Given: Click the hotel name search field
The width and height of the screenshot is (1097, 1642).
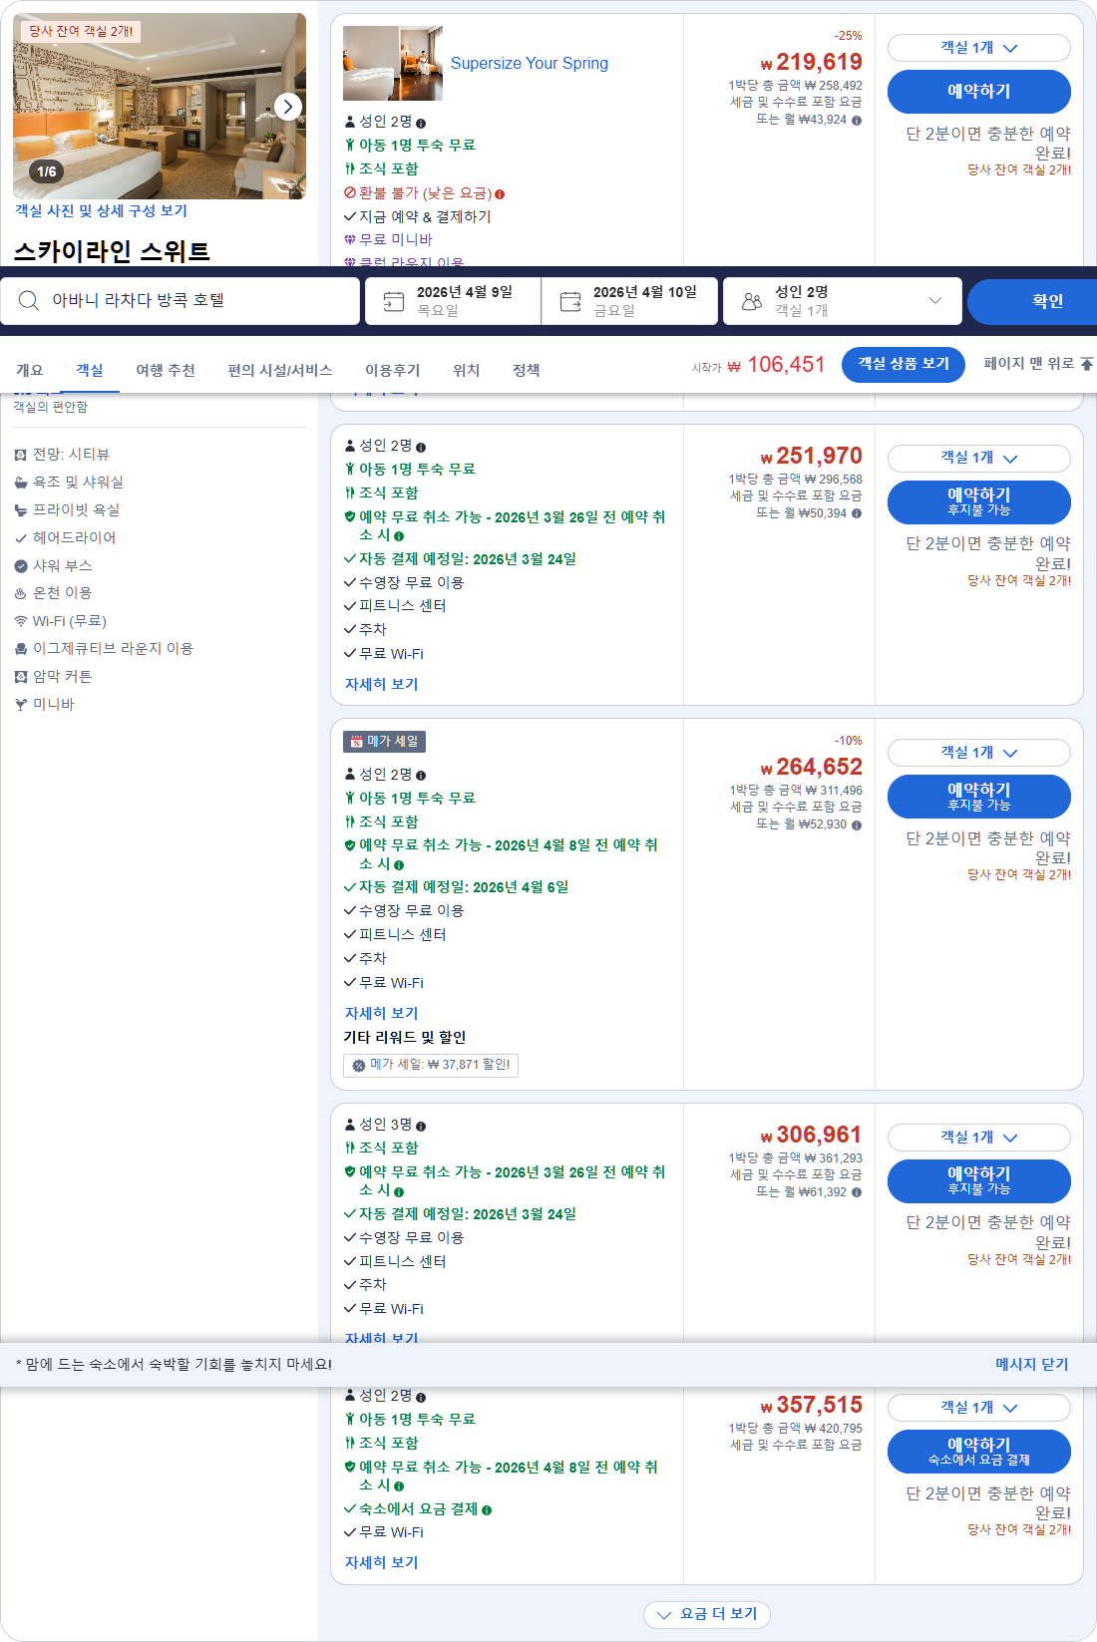Looking at the screenshot, I should coord(180,301).
